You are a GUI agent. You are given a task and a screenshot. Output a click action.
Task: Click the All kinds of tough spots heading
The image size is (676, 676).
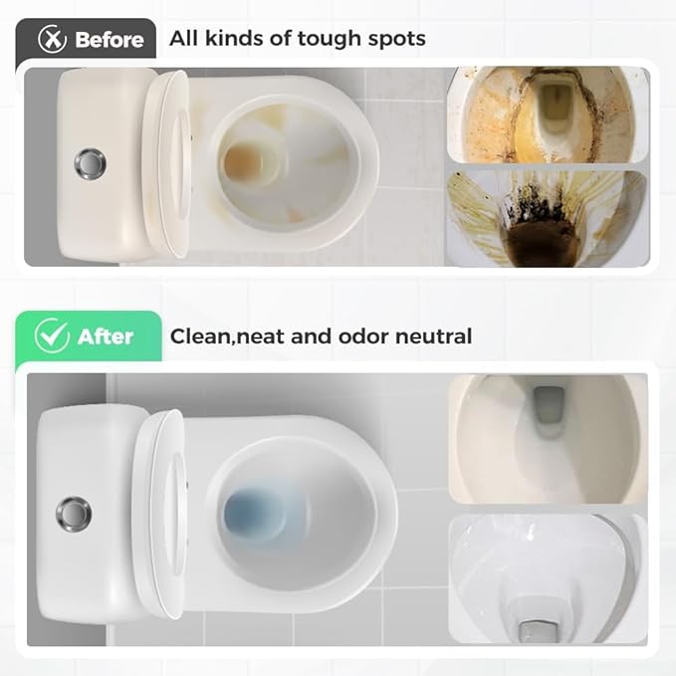pos(298,39)
